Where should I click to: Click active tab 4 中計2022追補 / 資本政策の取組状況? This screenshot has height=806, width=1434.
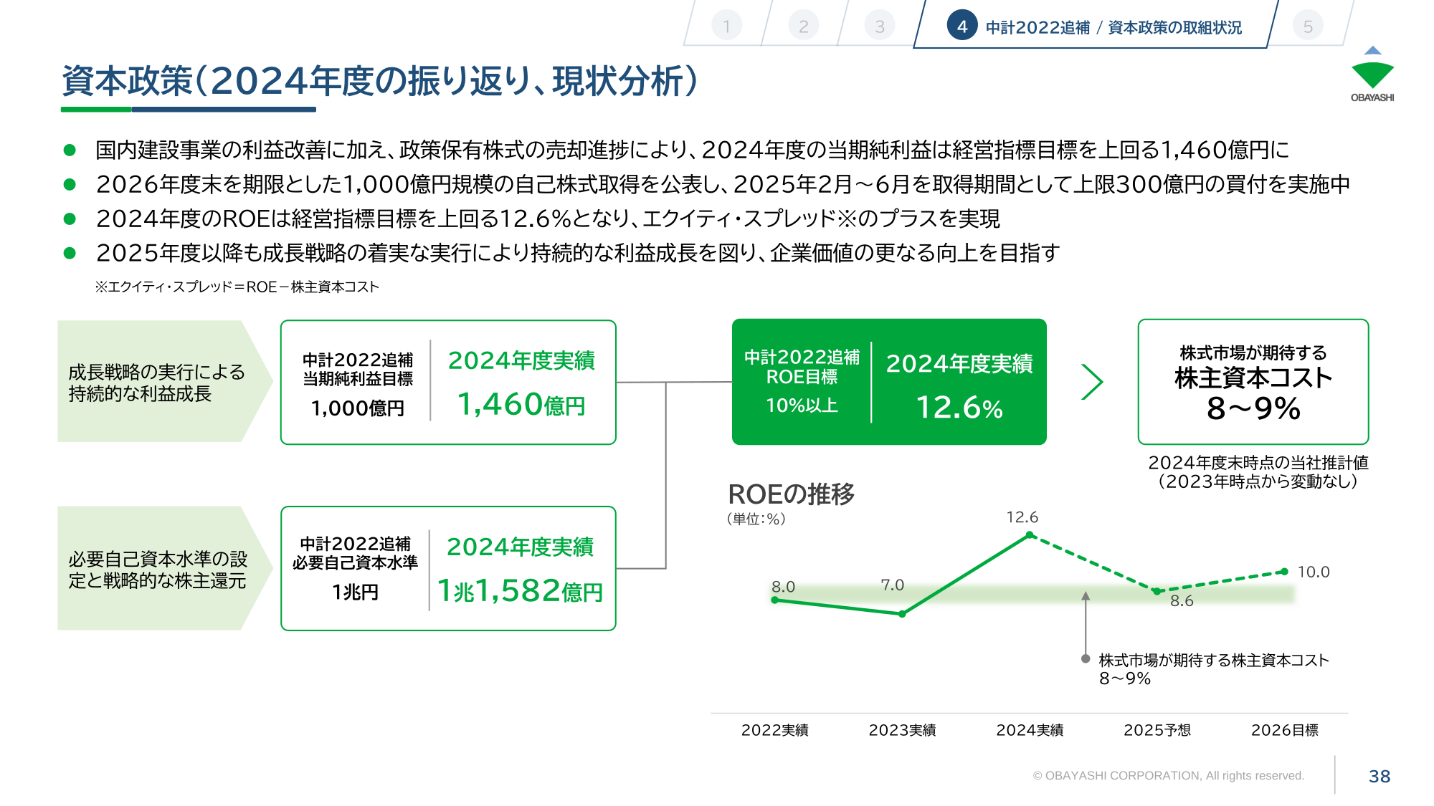pyautogui.click(x=1095, y=27)
